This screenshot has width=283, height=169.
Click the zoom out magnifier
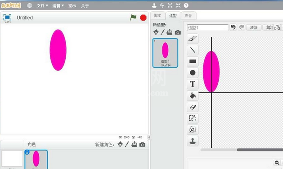coord(277,163)
